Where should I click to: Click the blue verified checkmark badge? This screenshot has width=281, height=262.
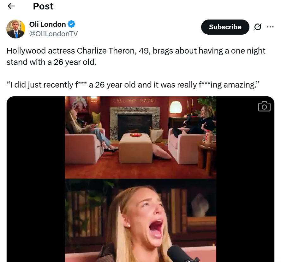click(71, 24)
